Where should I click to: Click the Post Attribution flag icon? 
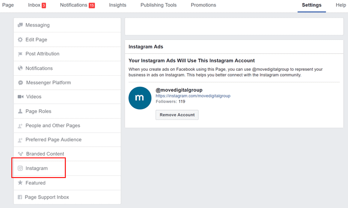tap(20, 54)
